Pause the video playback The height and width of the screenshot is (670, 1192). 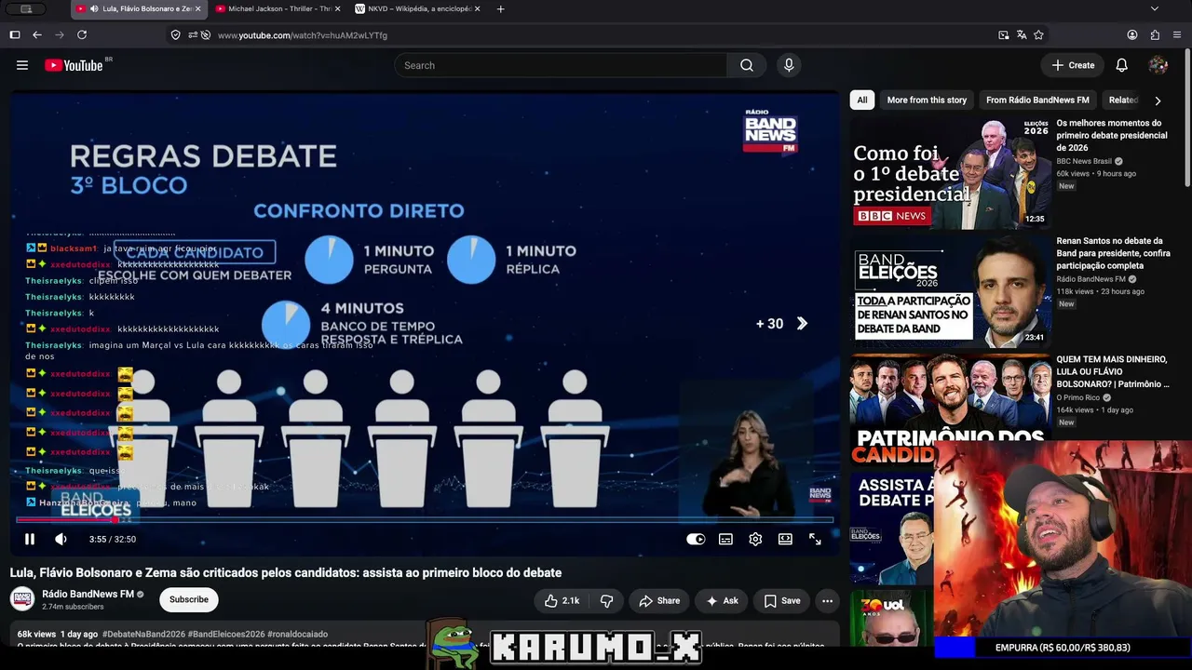(x=30, y=539)
